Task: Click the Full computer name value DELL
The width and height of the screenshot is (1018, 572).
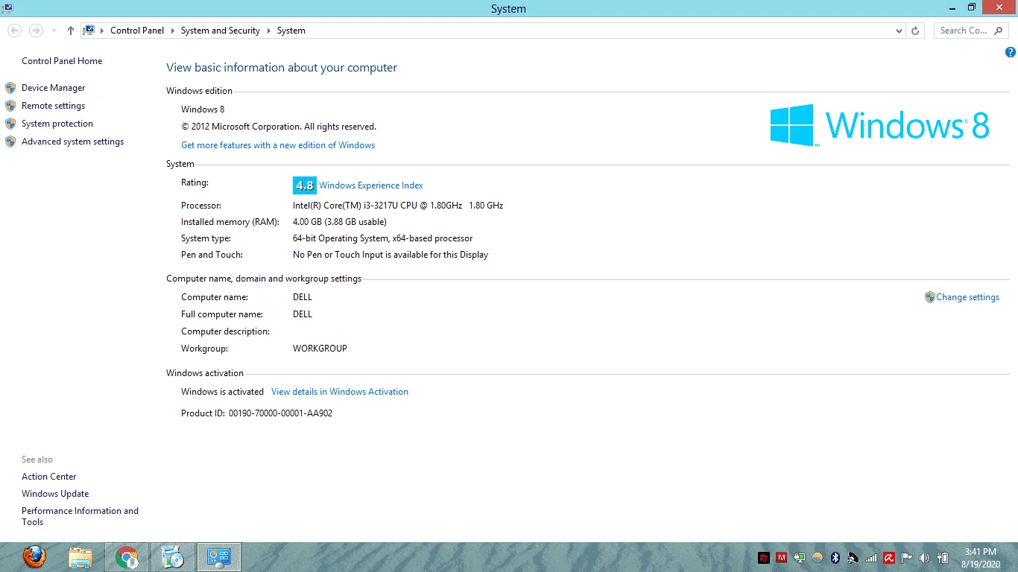Action: click(x=303, y=314)
